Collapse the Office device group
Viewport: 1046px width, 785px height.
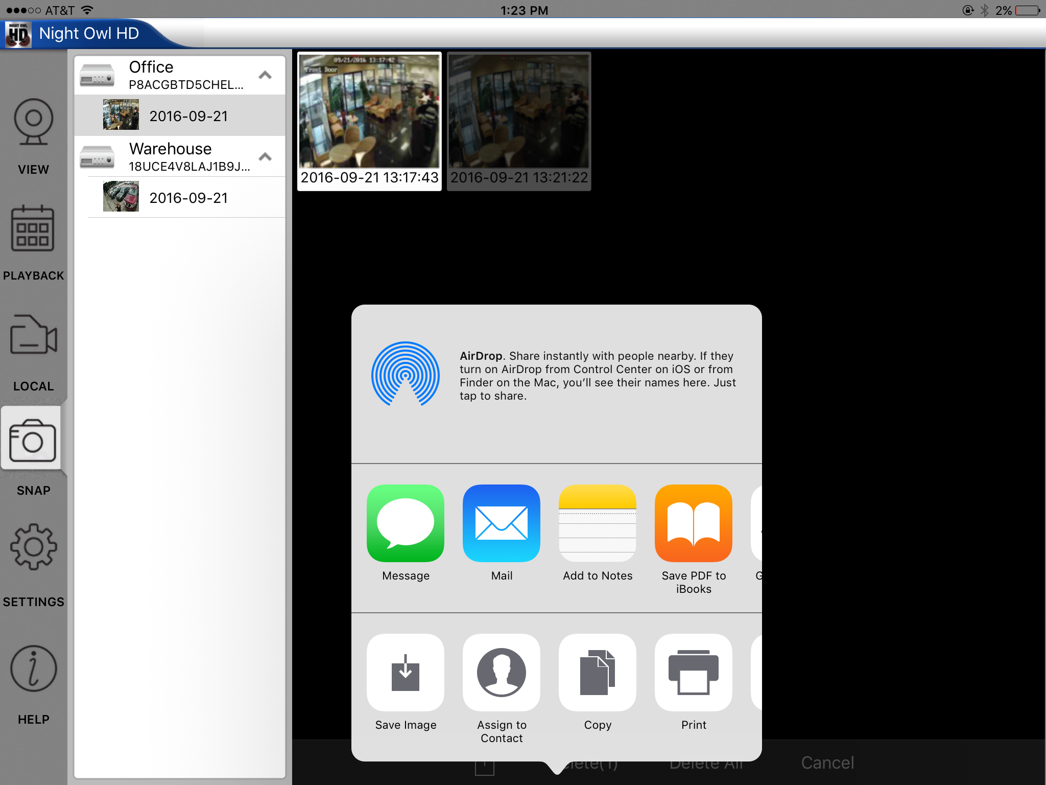point(265,75)
